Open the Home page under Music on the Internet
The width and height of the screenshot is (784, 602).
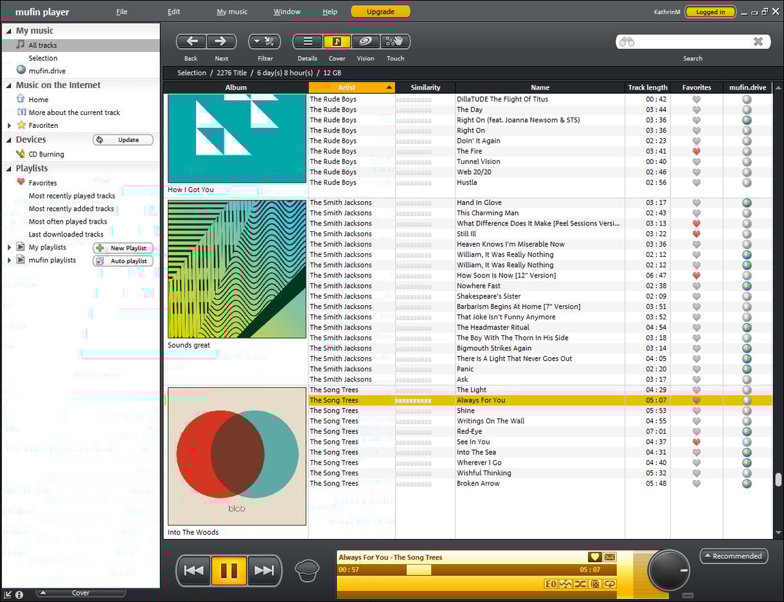tap(39, 100)
